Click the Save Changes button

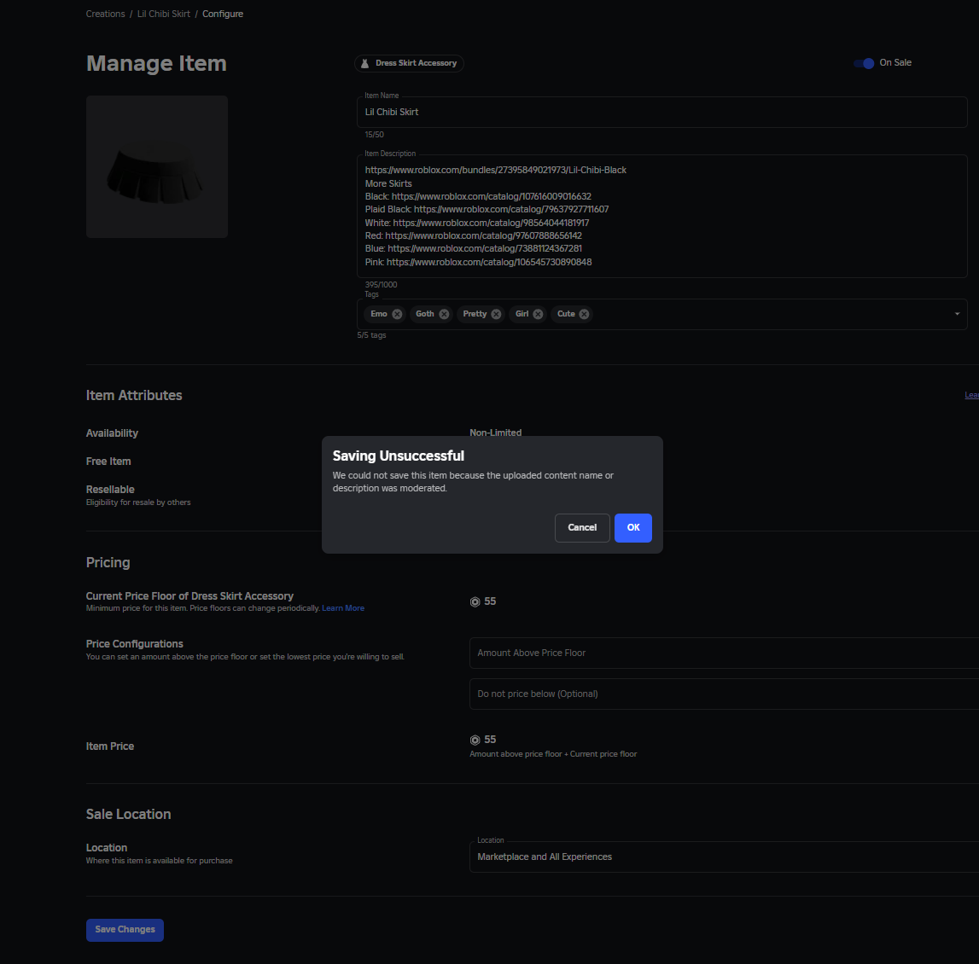point(125,930)
